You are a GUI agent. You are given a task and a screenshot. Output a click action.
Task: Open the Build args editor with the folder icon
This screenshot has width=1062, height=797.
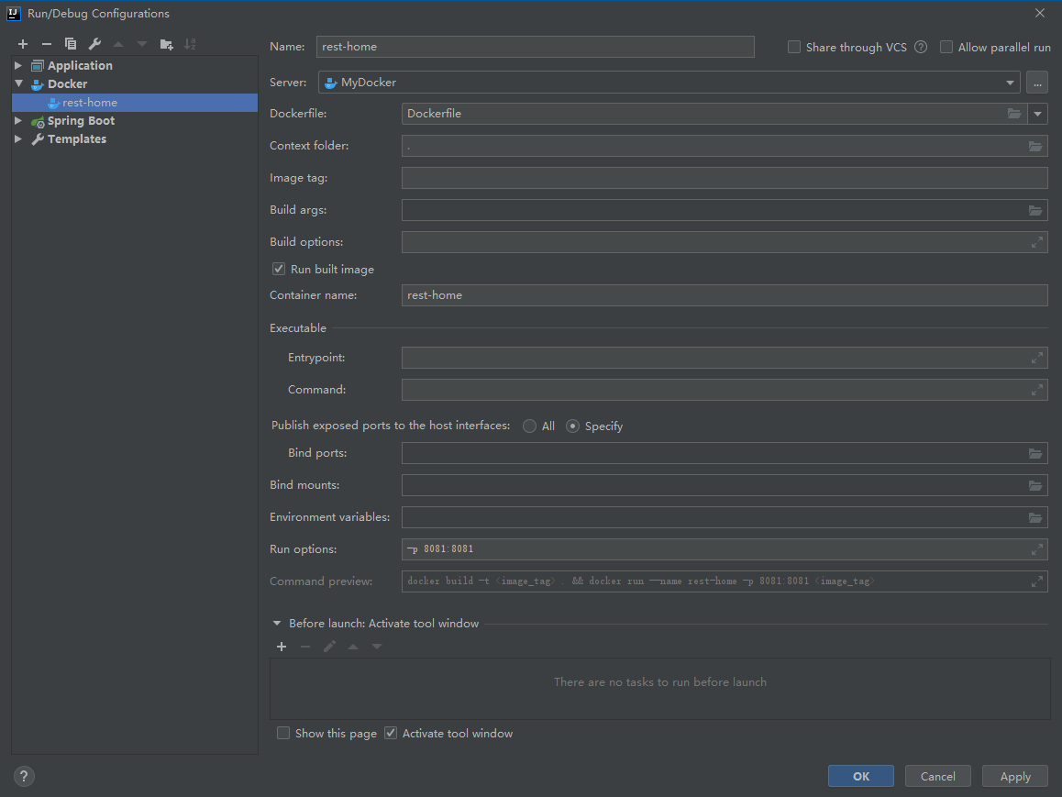click(x=1035, y=211)
